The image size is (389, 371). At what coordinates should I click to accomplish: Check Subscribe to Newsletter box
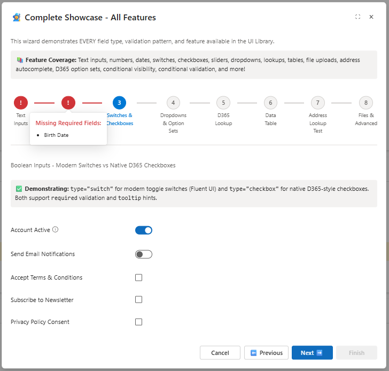click(x=139, y=299)
